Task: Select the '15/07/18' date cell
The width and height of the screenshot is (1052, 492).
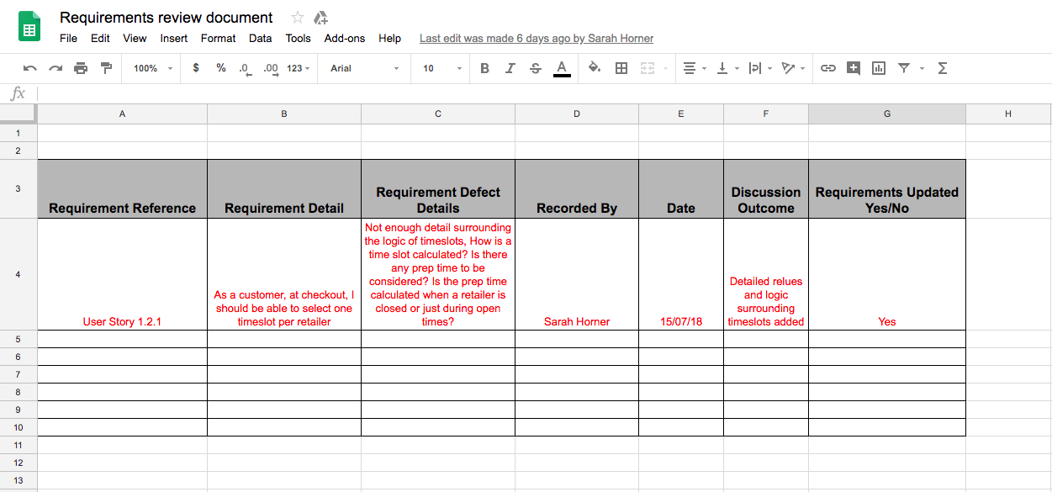Action: pos(681,274)
